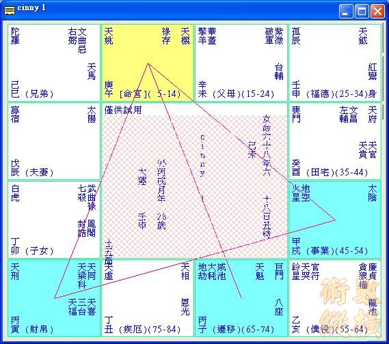Open the 福德 (25-34) palace cell

[x=335, y=63]
